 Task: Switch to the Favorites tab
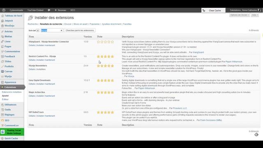127,24
